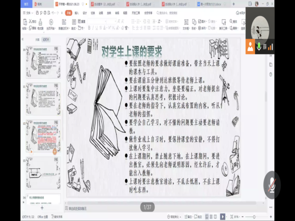Insert a text box from the ribbon
The width and height of the screenshot is (295, 221).
tap(187, 23)
